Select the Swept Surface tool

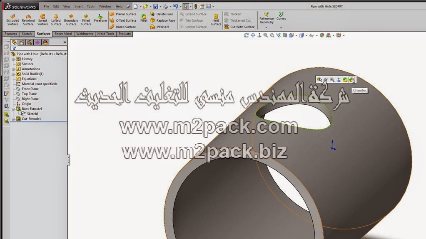click(x=42, y=20)
